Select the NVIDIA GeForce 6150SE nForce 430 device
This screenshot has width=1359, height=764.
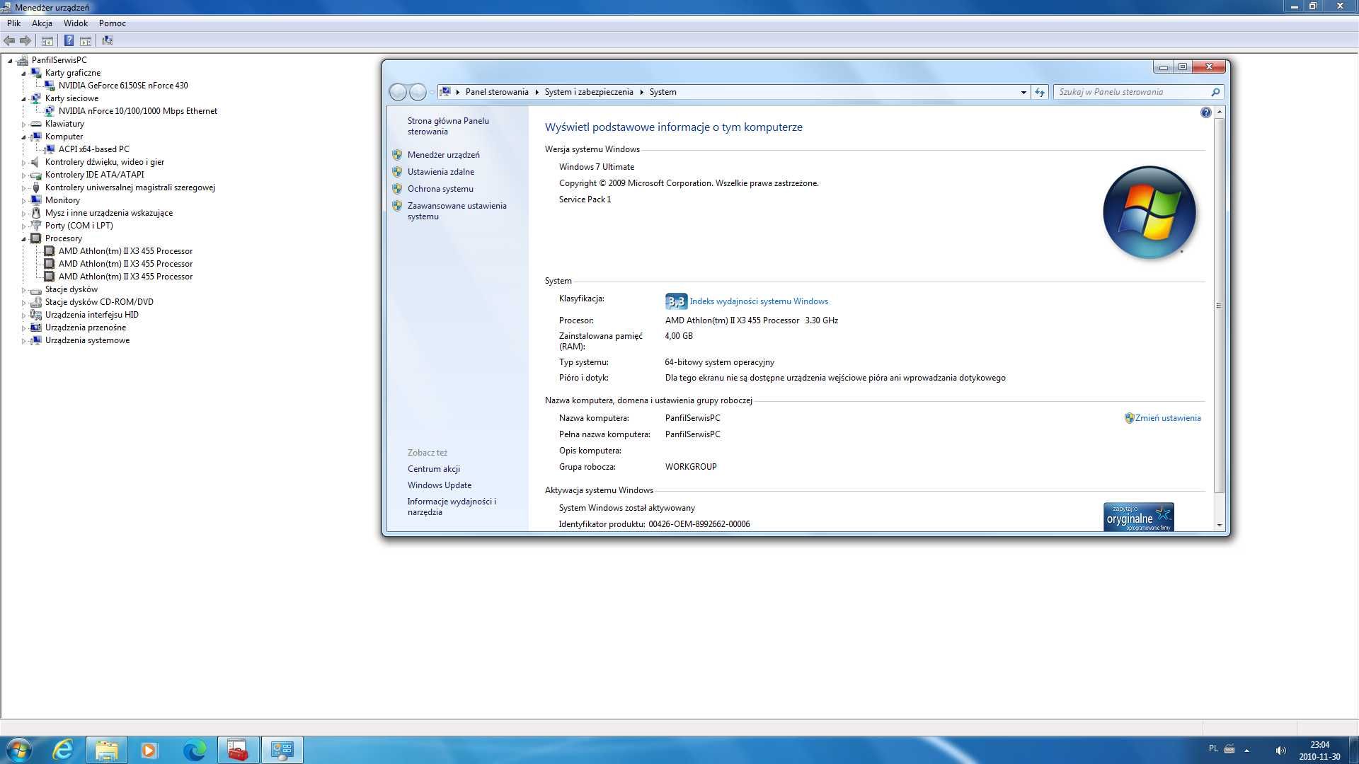pyautogui.click(x=123, y=86)
